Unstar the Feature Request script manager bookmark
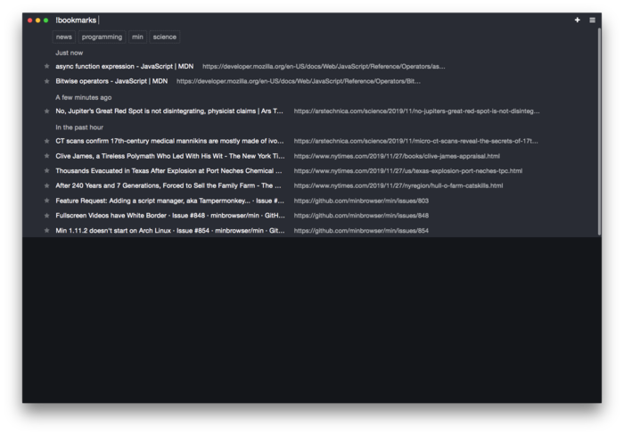The height and width of the screenshot is (435, 624). [x=47, y=201]
